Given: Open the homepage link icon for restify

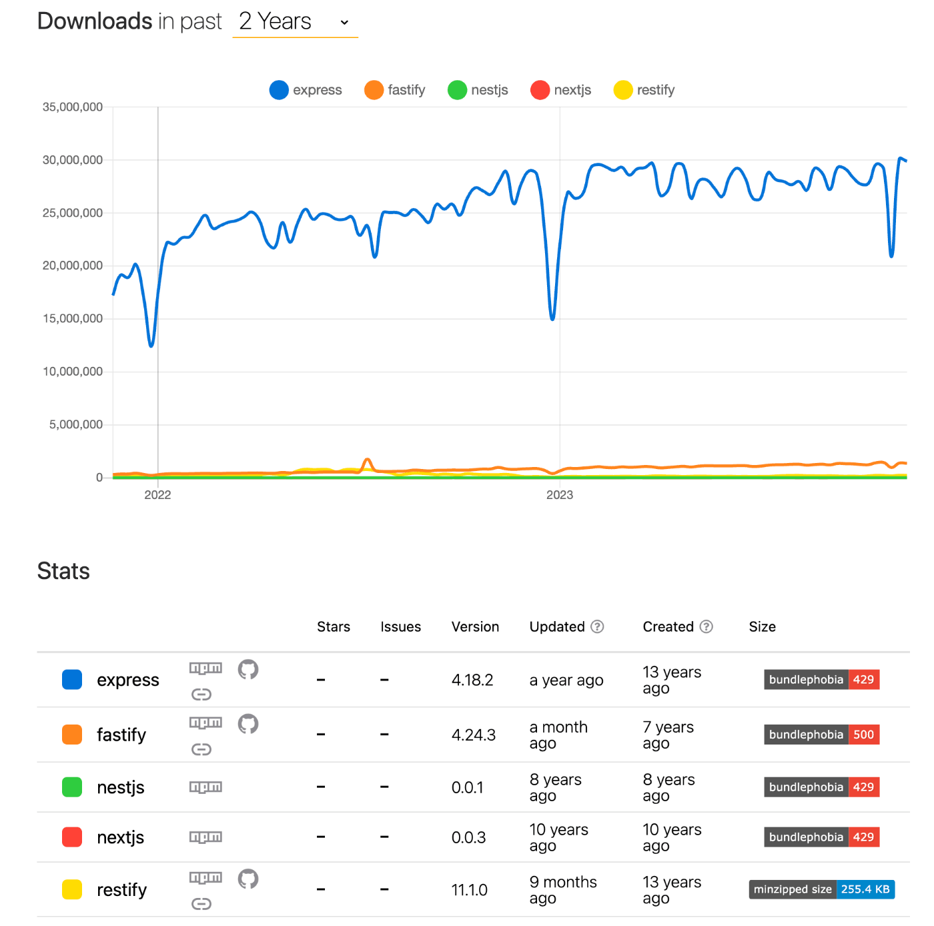Looking at the screenshot, I should tap(201, 904).
